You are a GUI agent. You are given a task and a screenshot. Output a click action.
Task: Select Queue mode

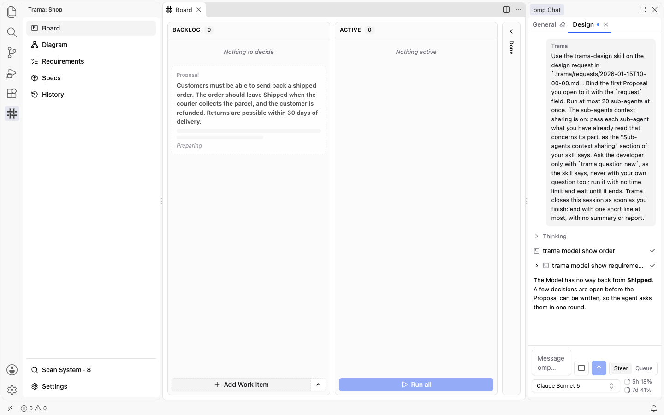[x=644, y=368]
